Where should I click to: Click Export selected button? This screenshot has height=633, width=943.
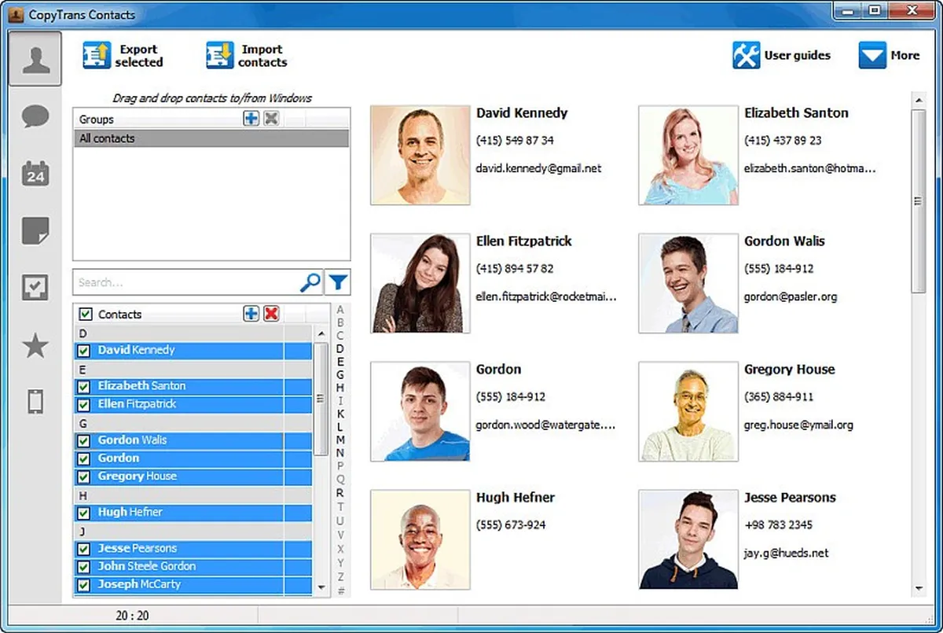tap(123, 56)
